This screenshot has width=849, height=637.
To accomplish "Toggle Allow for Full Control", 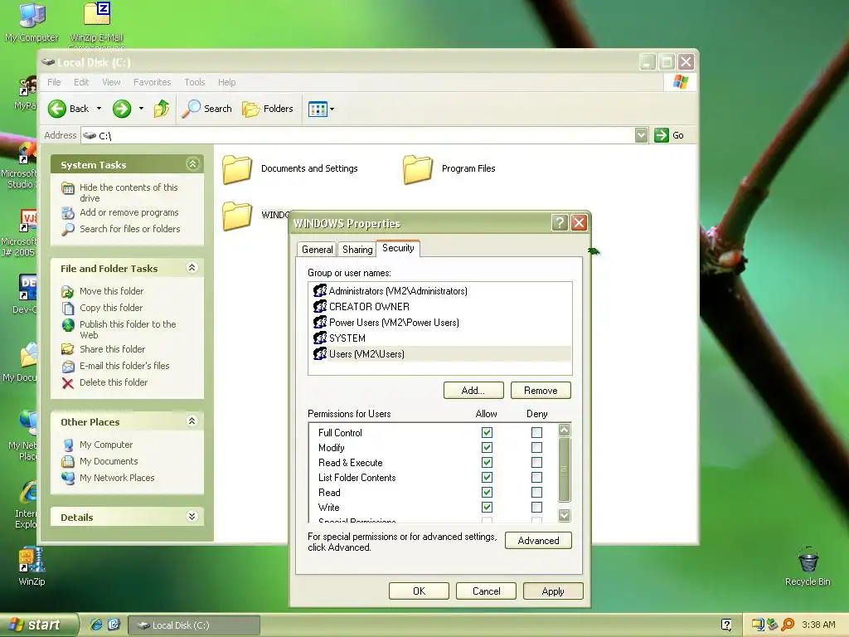I will click(487, 432).
